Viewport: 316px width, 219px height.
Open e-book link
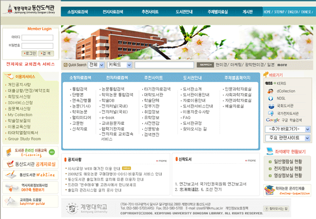108,117
